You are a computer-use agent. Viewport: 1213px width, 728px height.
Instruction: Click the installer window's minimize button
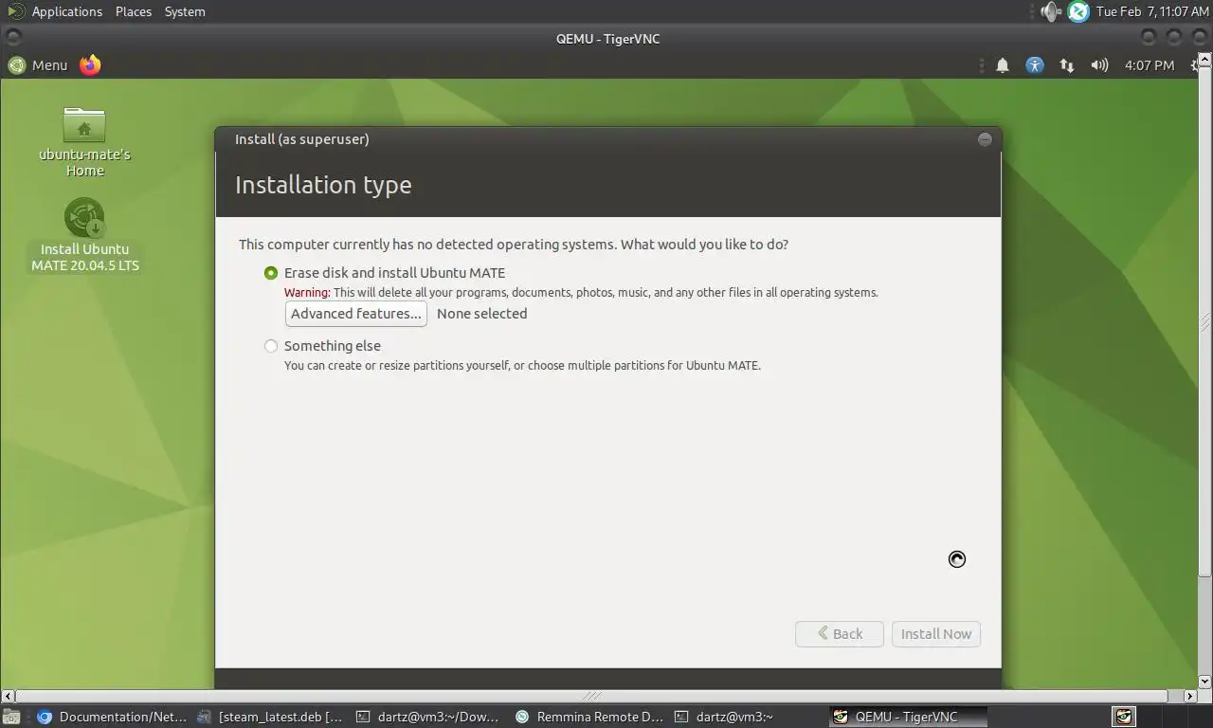(x=985, y=139)
